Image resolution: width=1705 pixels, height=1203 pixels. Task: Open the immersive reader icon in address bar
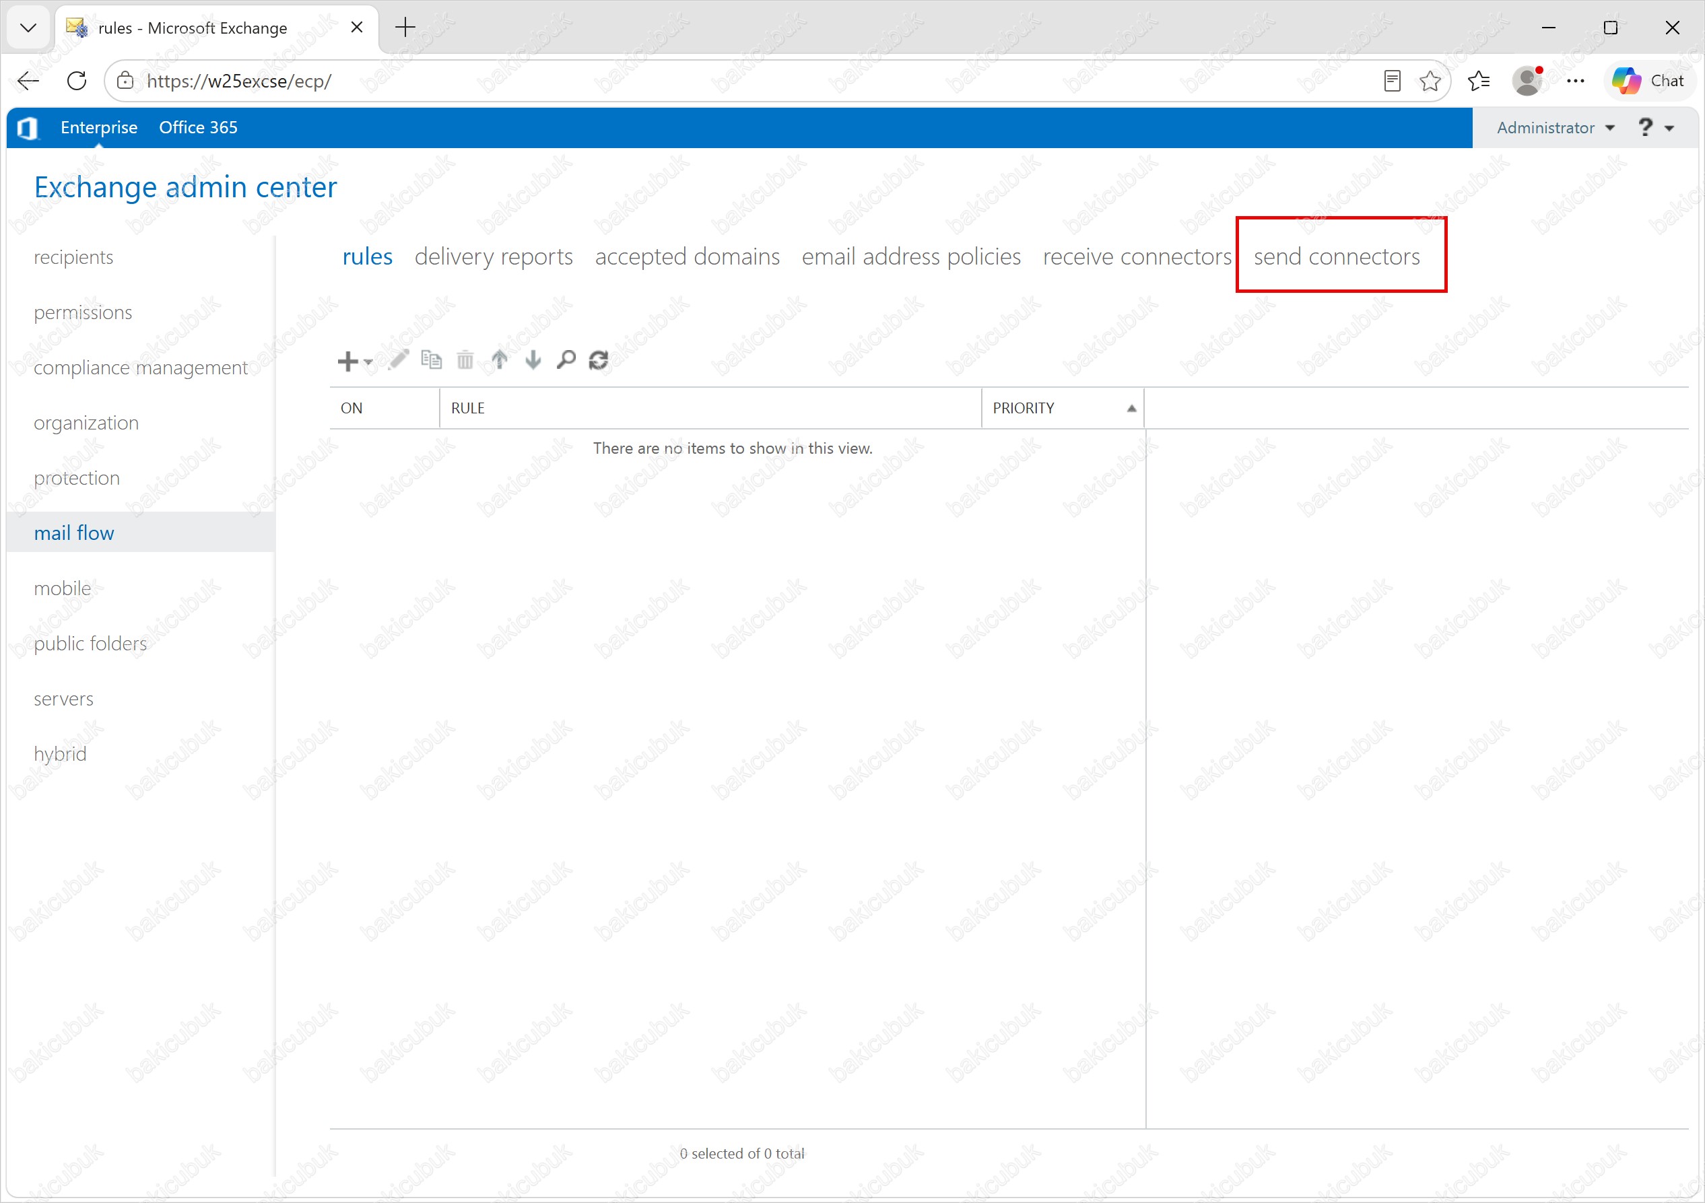coord(1393,81)
